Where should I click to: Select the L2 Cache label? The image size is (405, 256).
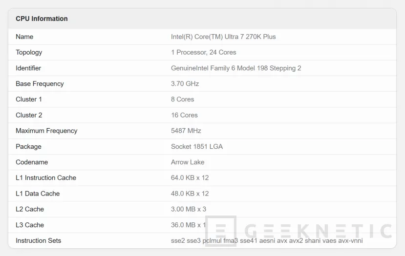point(30,209)
